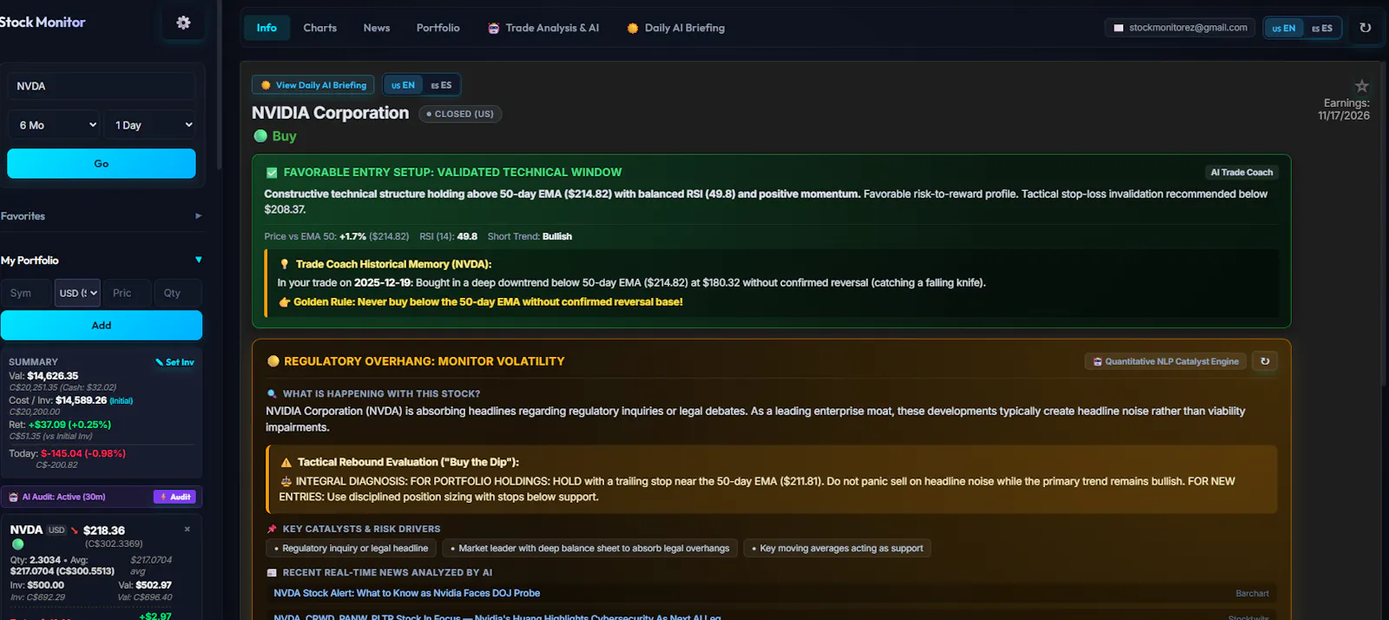The width and height of the screenshot is (1389, 620).
Task: Click the NVDA price $218.36
Action: pyautogui.click(x=104, y=530)
